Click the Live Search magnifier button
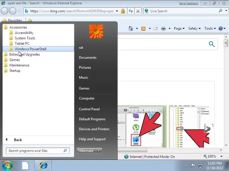 tap(221, 11)
